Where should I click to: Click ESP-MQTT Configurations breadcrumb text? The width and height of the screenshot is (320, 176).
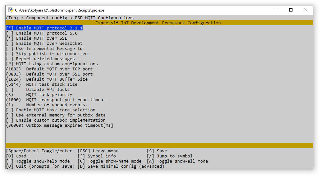click(104, 18)
